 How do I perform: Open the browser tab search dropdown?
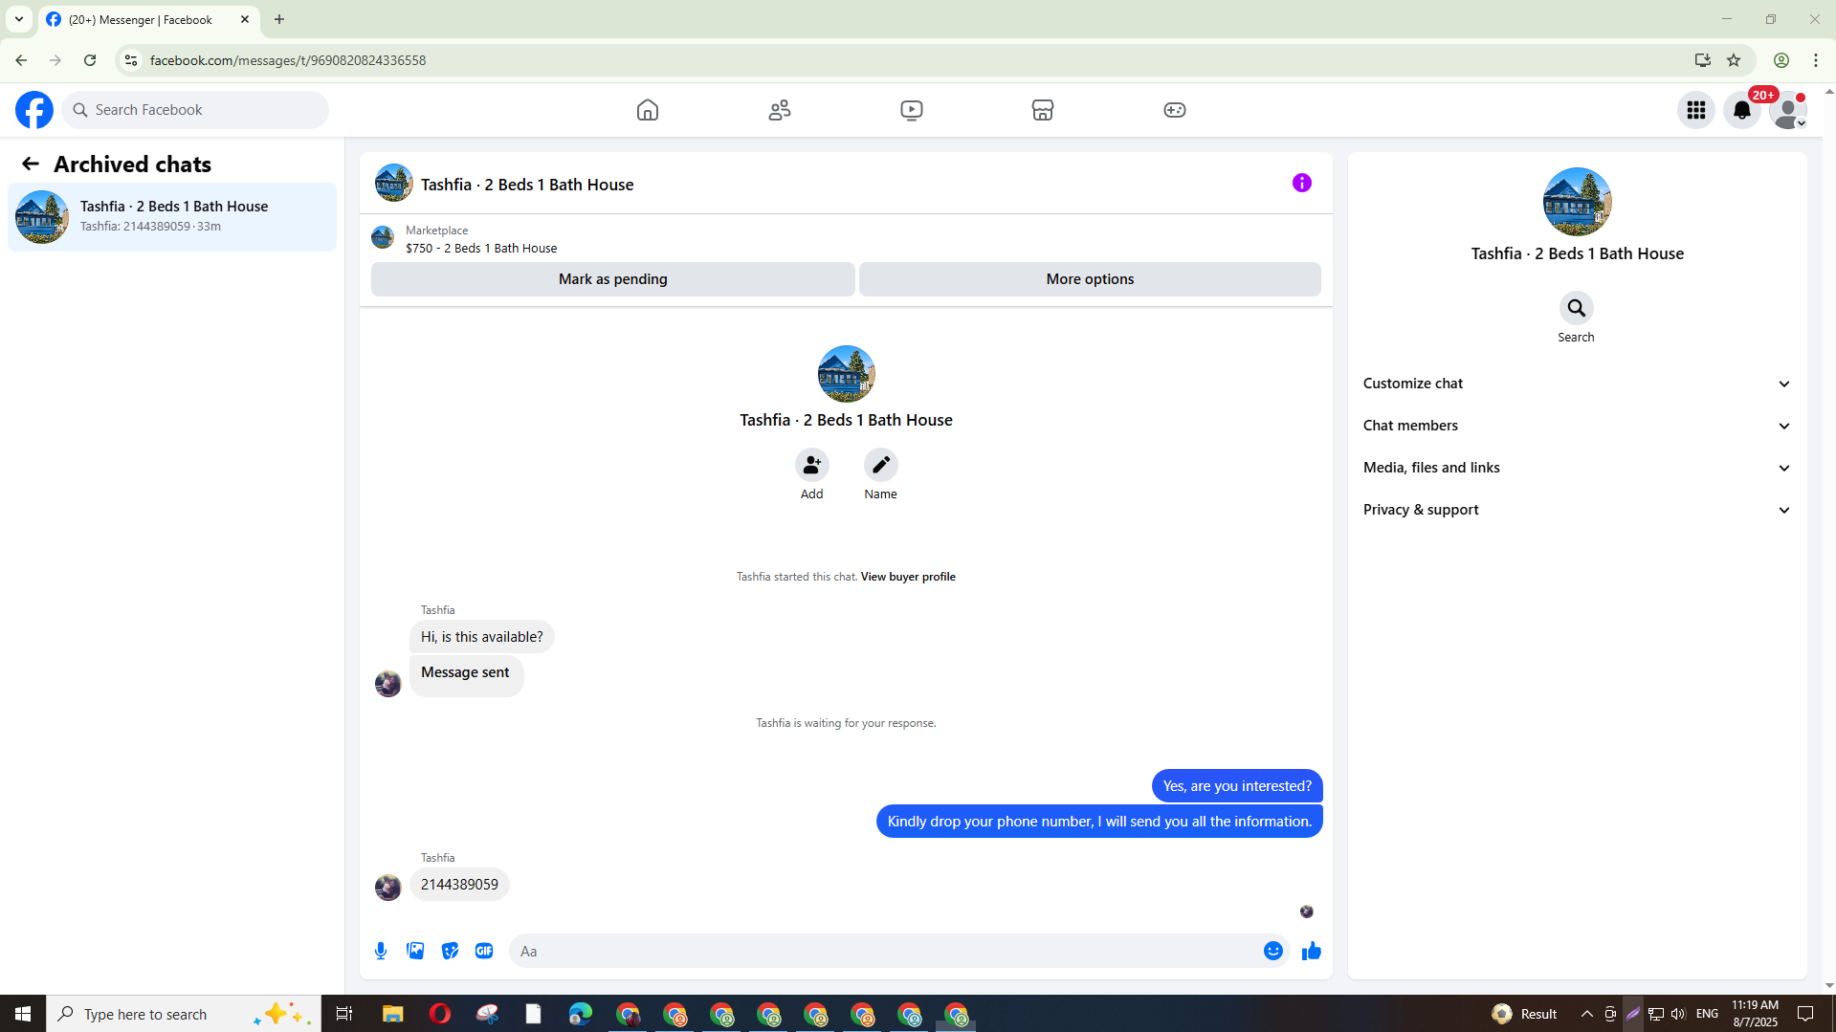(19, 19)
